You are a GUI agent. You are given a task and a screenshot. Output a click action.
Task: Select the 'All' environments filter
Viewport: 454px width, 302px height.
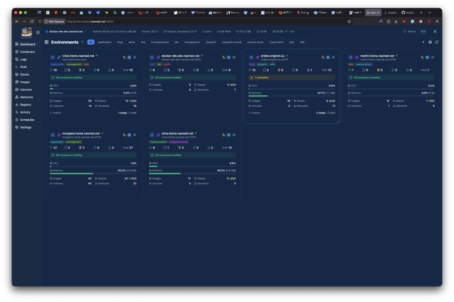pyautogui.click(x=90, y=42)
